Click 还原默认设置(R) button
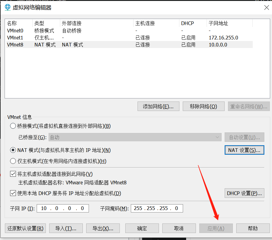This screenshot has width=272, height=240. point(25,228)
